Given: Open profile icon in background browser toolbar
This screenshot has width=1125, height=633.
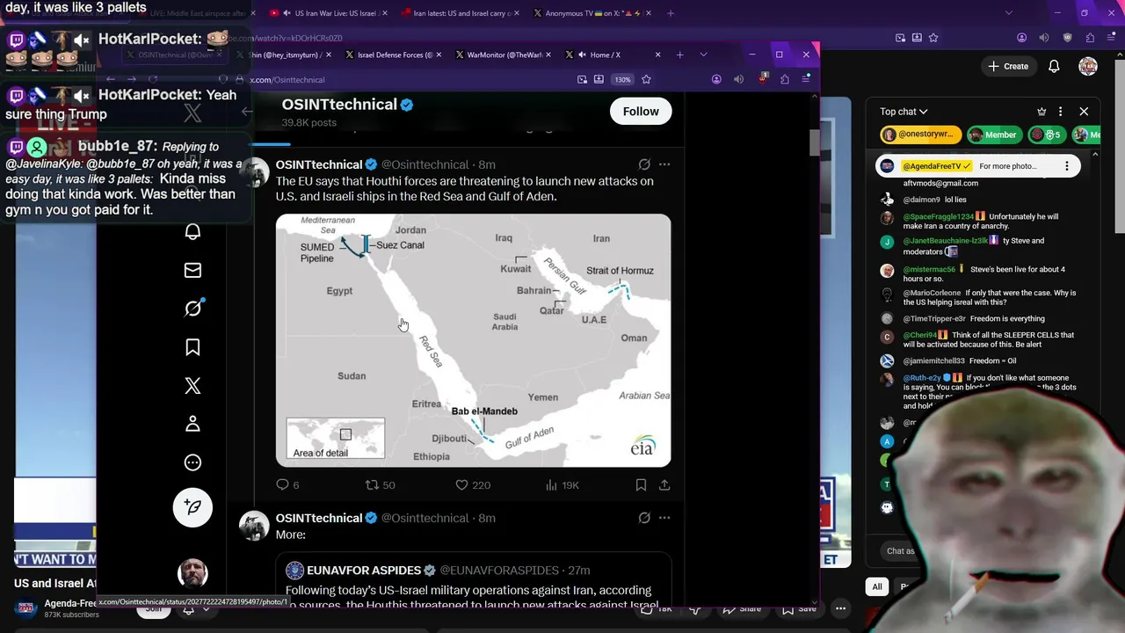Looking at the screenshot, I should pyautogui.click(x=1021, y=38).
